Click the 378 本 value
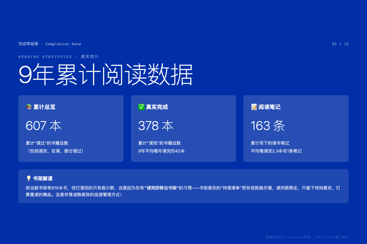 (156, 126)
